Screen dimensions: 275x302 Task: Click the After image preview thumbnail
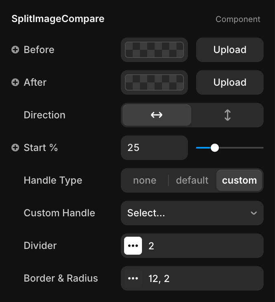coord(154,82)
